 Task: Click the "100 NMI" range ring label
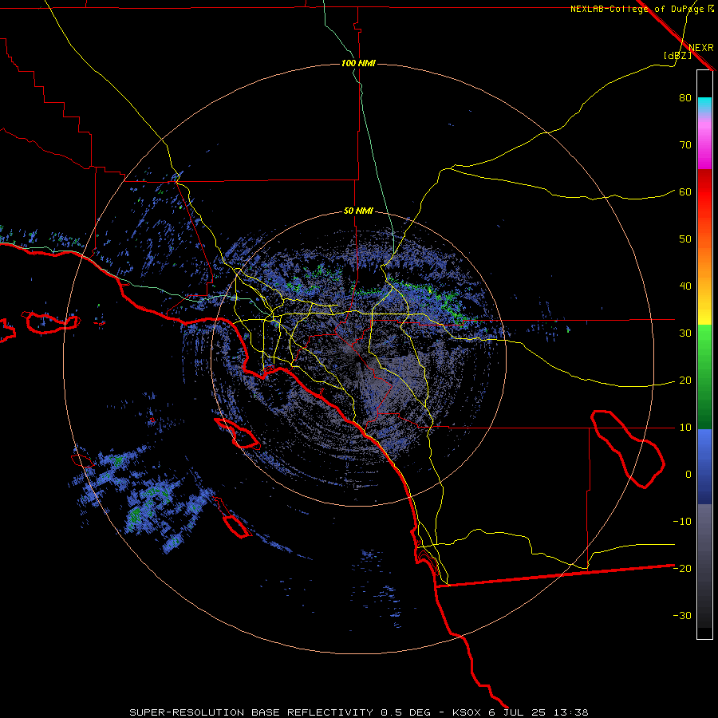[358, 63]
